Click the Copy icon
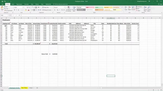 pyautogui.click(x=5, y=9)
